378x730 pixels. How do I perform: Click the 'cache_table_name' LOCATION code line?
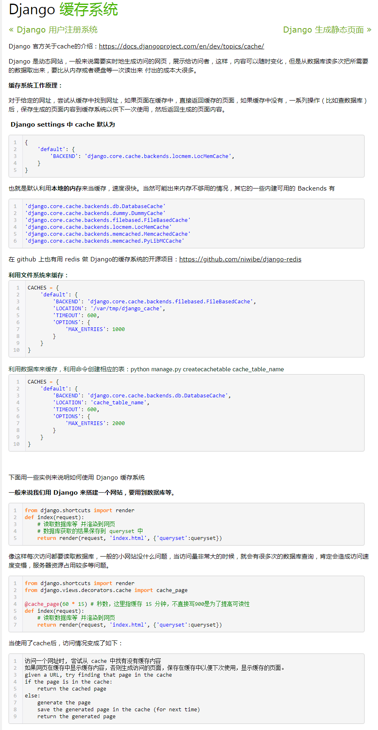point(101,403)
